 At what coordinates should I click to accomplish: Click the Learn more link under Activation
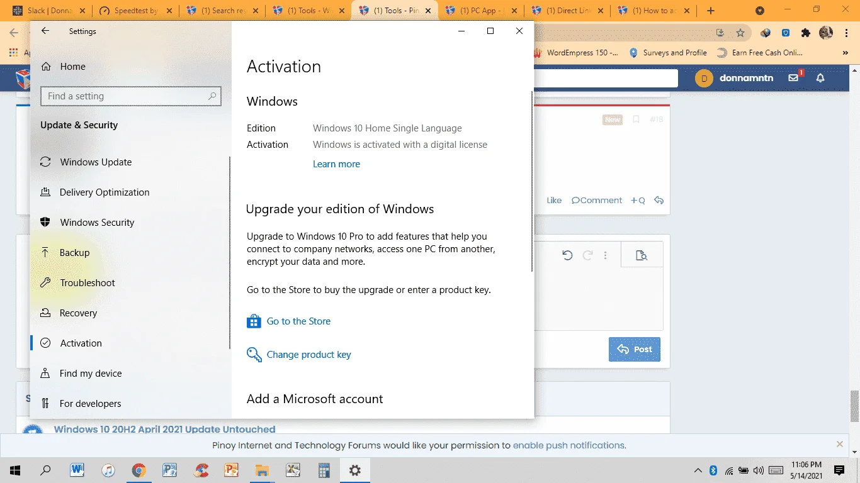pos(336,164)
